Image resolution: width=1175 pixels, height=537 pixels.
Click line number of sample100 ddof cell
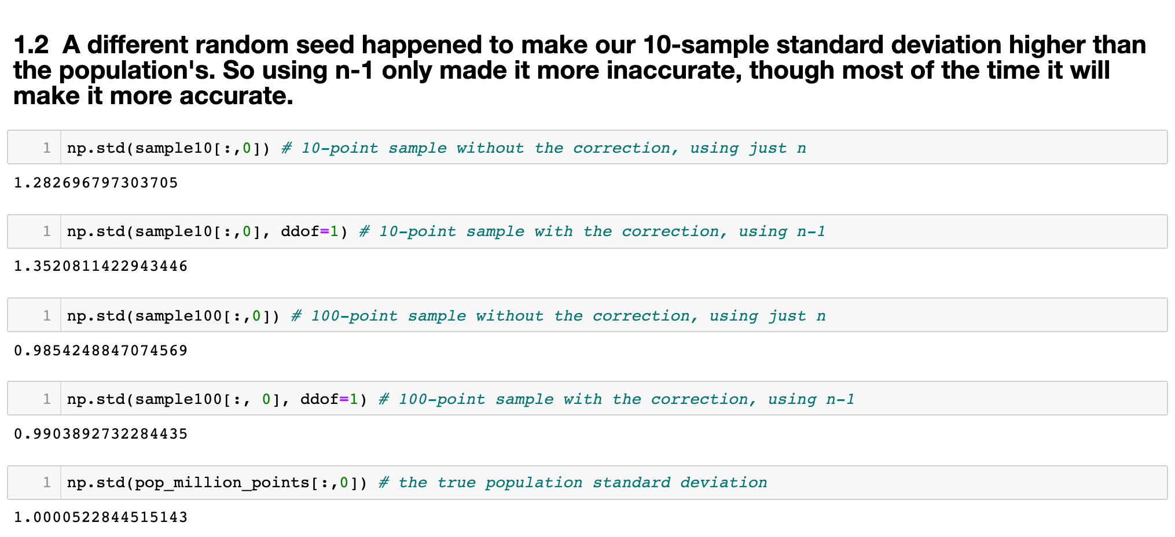click(47, 399)
